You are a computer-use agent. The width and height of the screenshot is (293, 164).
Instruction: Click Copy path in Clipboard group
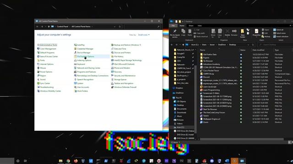point(199,33)
